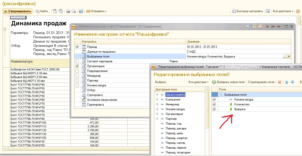Viewport: 302px width, 156px height.
Task: Click the Сформировать button
Action: [x=17, y=11]
